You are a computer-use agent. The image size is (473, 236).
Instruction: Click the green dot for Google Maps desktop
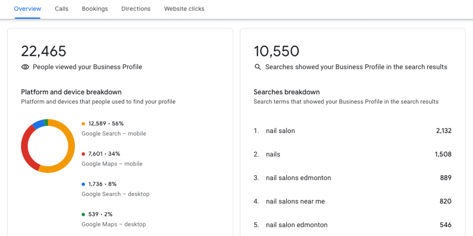coord(83,214)
